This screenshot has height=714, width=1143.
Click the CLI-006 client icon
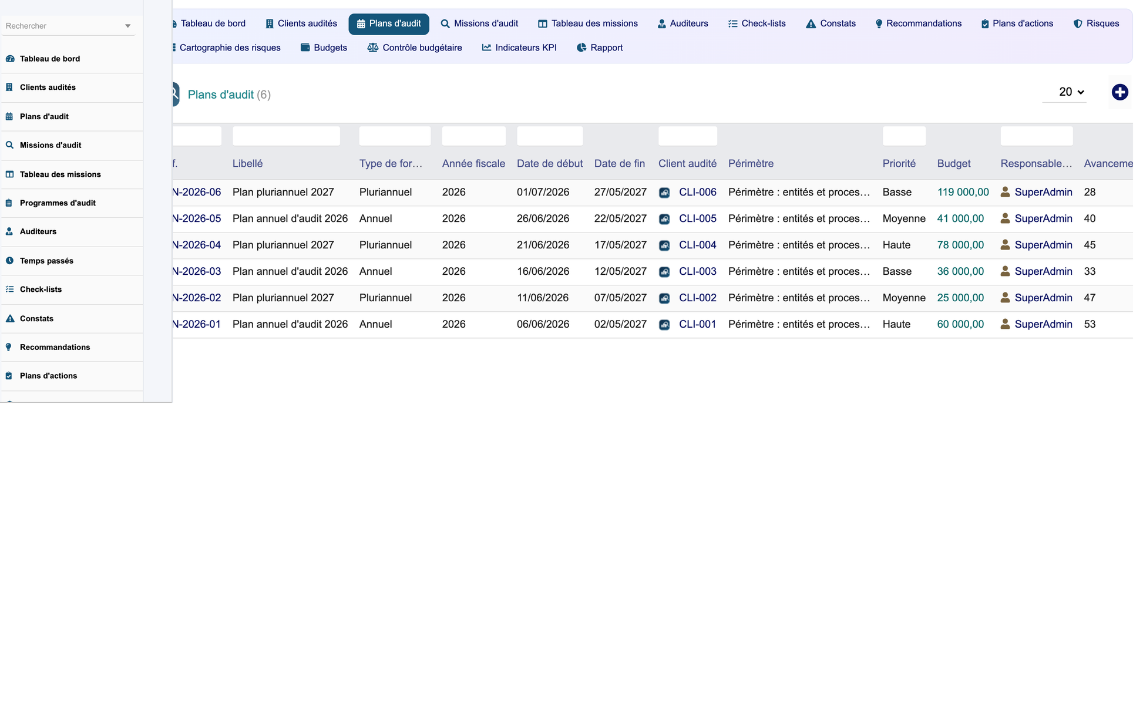click(664, 193)
